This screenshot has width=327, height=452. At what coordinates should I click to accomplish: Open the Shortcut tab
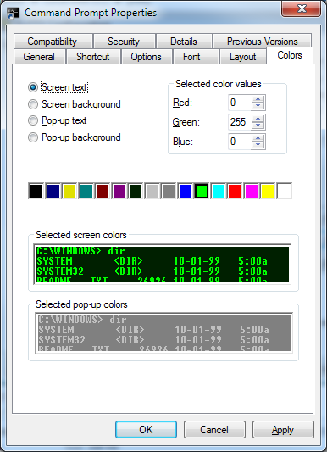pyautogui.click(x=93, y=57)
